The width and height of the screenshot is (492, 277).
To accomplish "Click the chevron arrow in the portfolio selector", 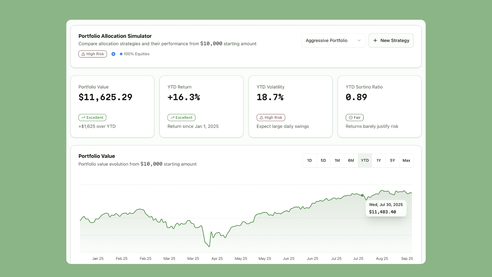I will 359,41.
